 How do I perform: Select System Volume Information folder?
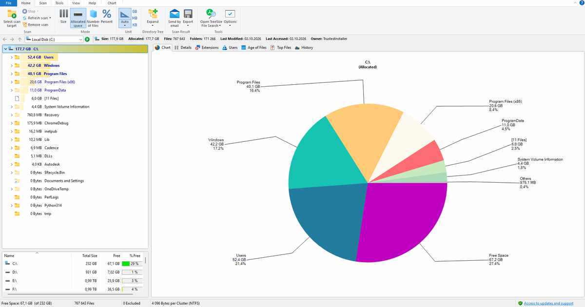coord(67,107)
